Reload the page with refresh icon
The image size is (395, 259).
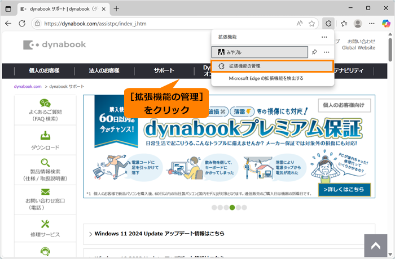(x=22, y=24)
